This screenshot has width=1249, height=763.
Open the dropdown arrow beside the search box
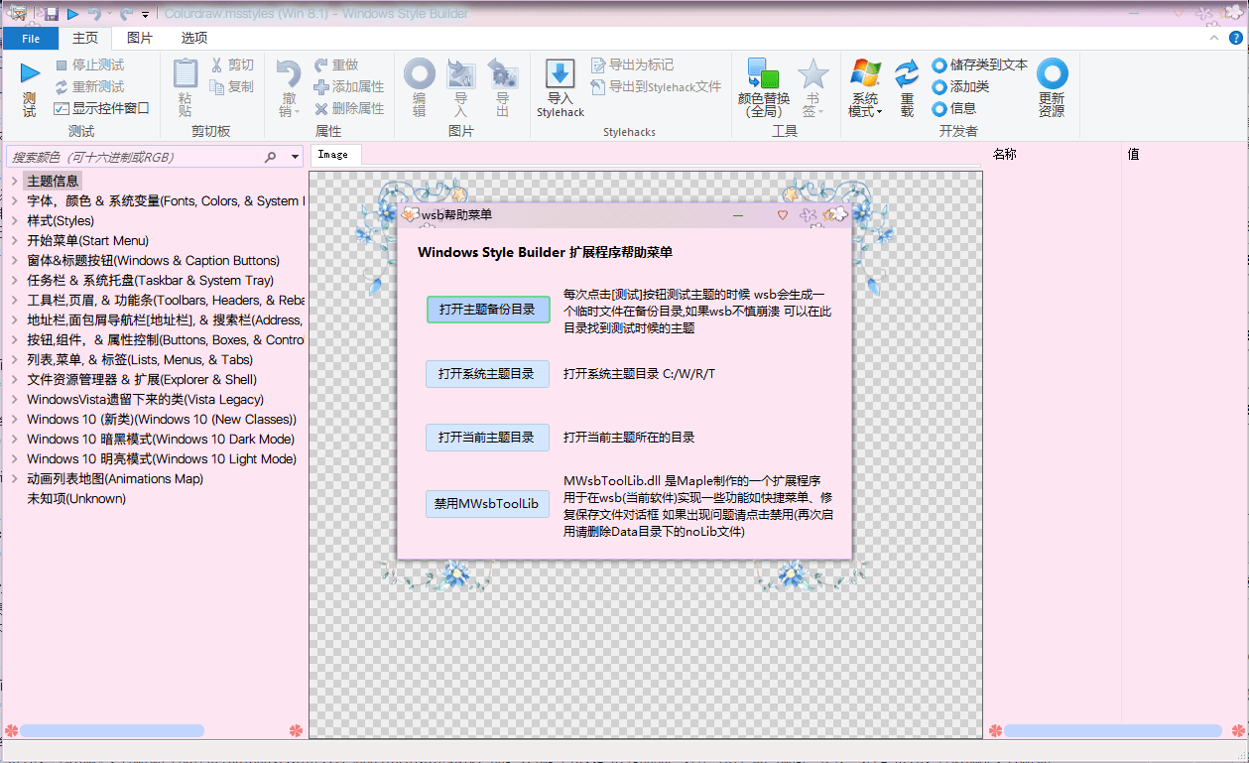[295, 157]
